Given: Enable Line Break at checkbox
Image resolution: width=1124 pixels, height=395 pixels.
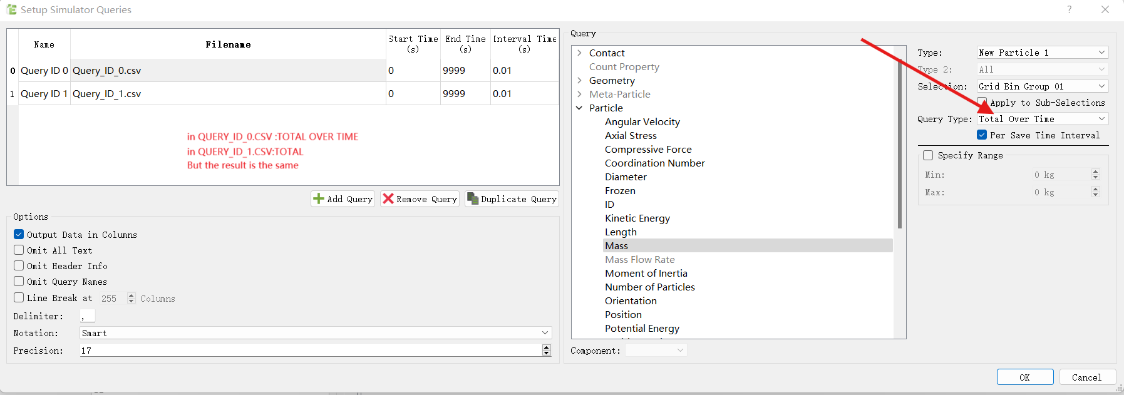Looking at the screenshot, I should point(19,297).
